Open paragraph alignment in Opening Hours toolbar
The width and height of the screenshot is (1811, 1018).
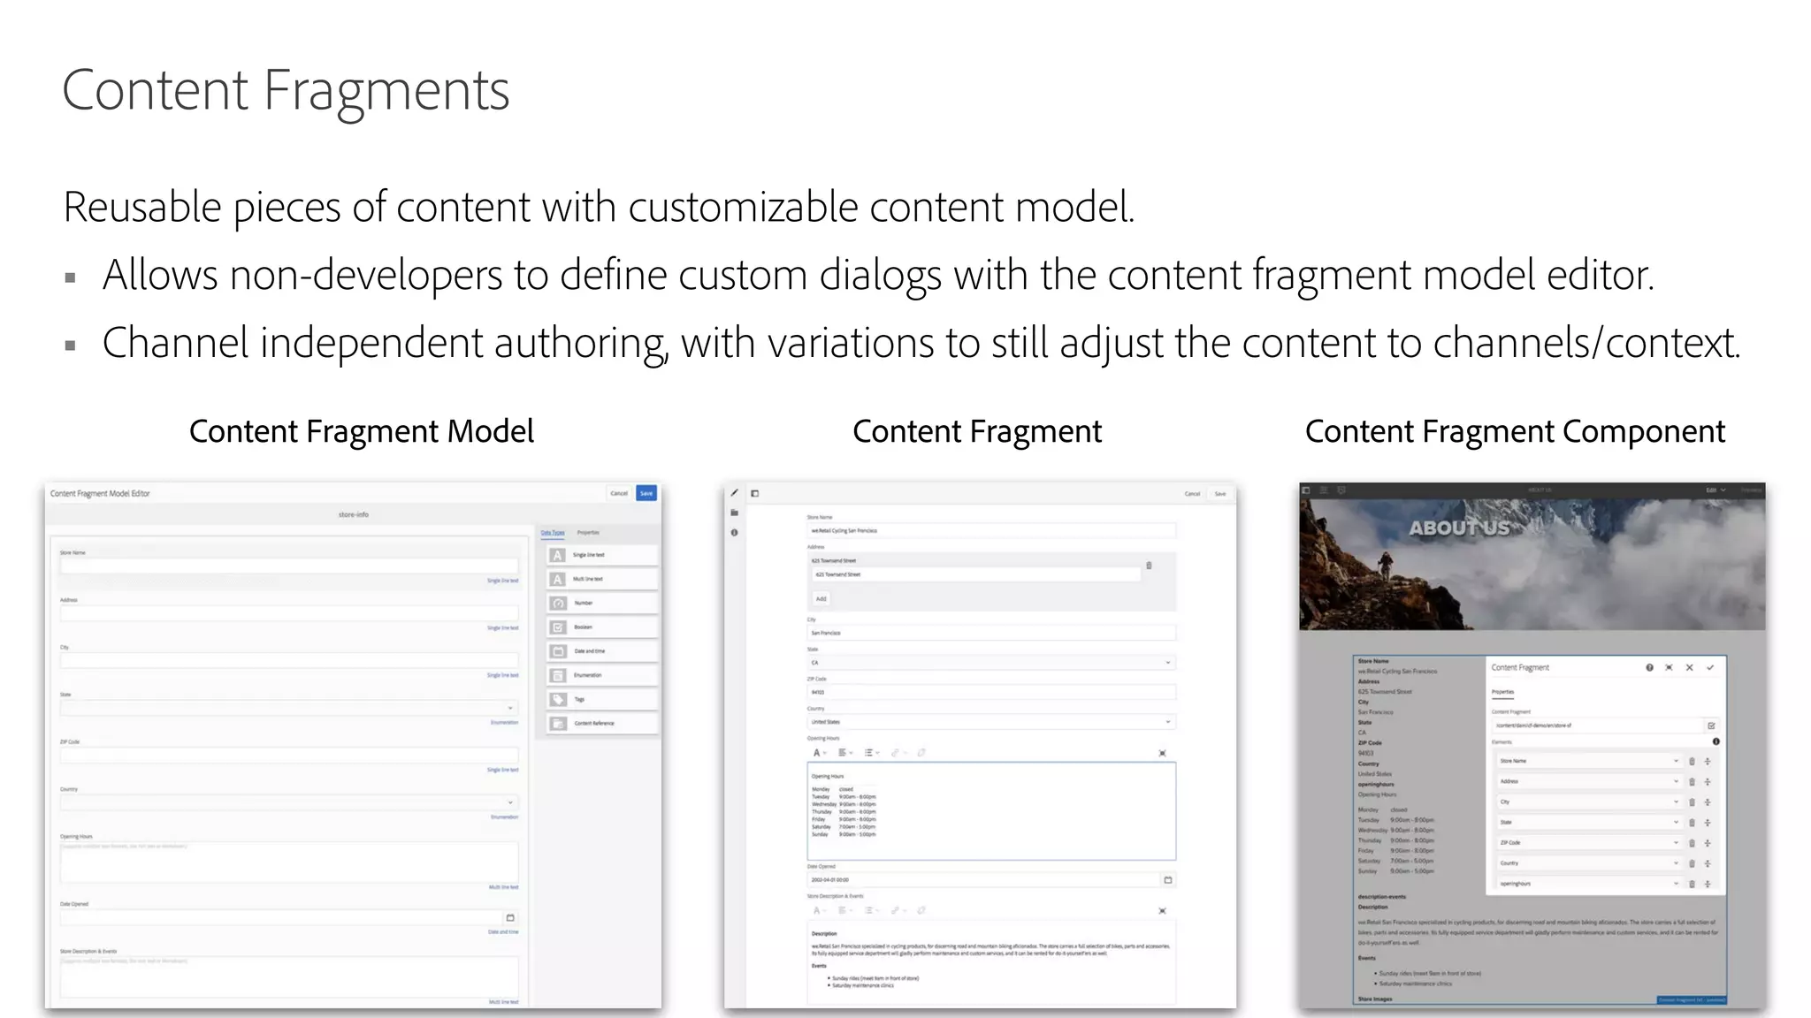point(844,753)
